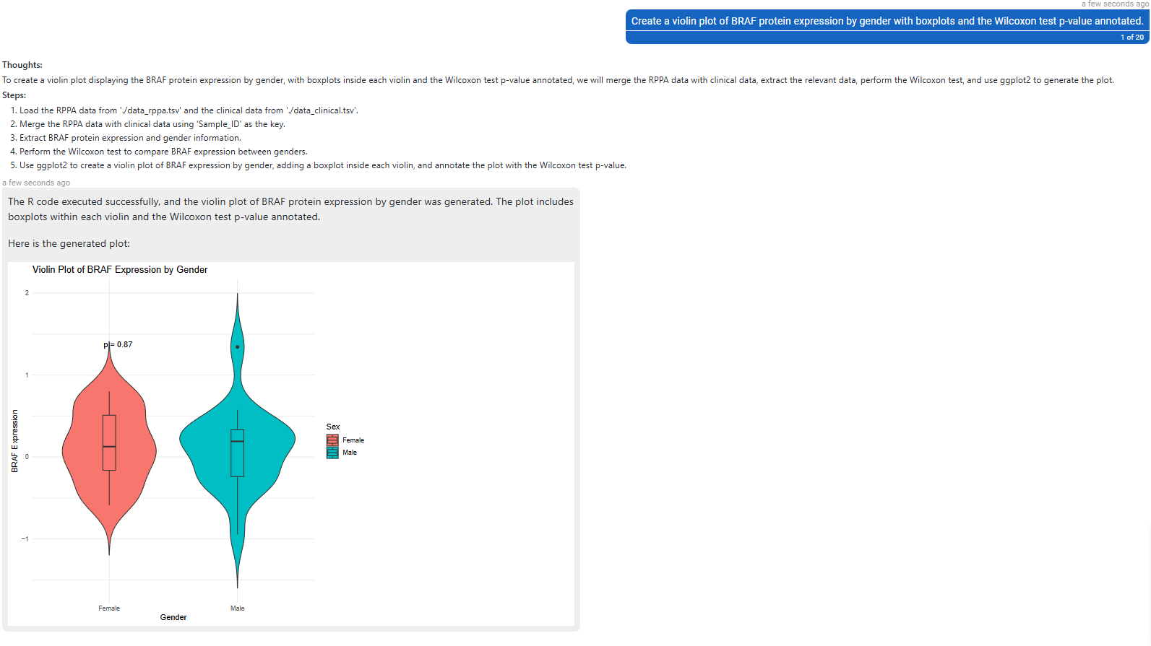
Task: Click the '1 of 20' message counter
Action: tap(1132, 38)
